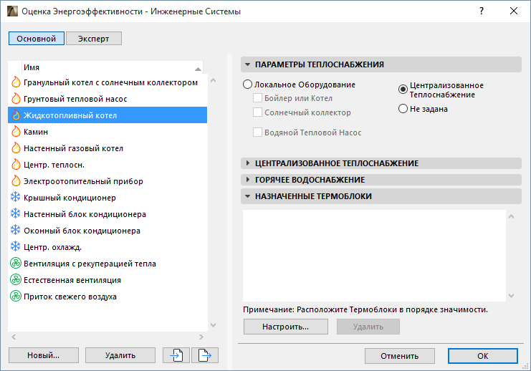Select Камин in the systems list

click(107, 132)
